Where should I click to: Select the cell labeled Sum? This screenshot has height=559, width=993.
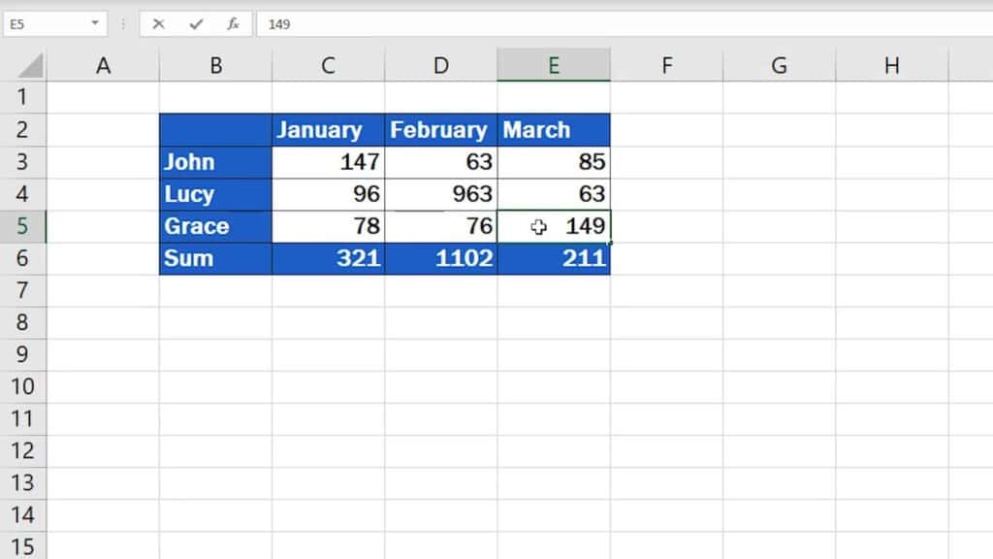(215, 258)
